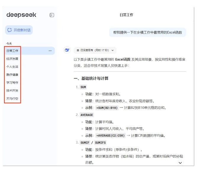Image resolution: width=197 pixels, height=169 pixels.
Task: Jump to bottom with the down-arrow button
Action: tap(180, 163)
